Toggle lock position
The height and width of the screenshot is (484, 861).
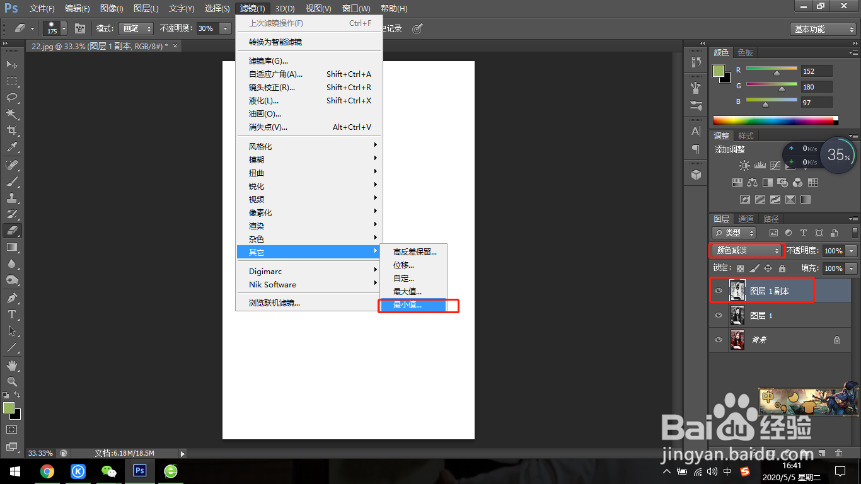[x=768, y=268]
